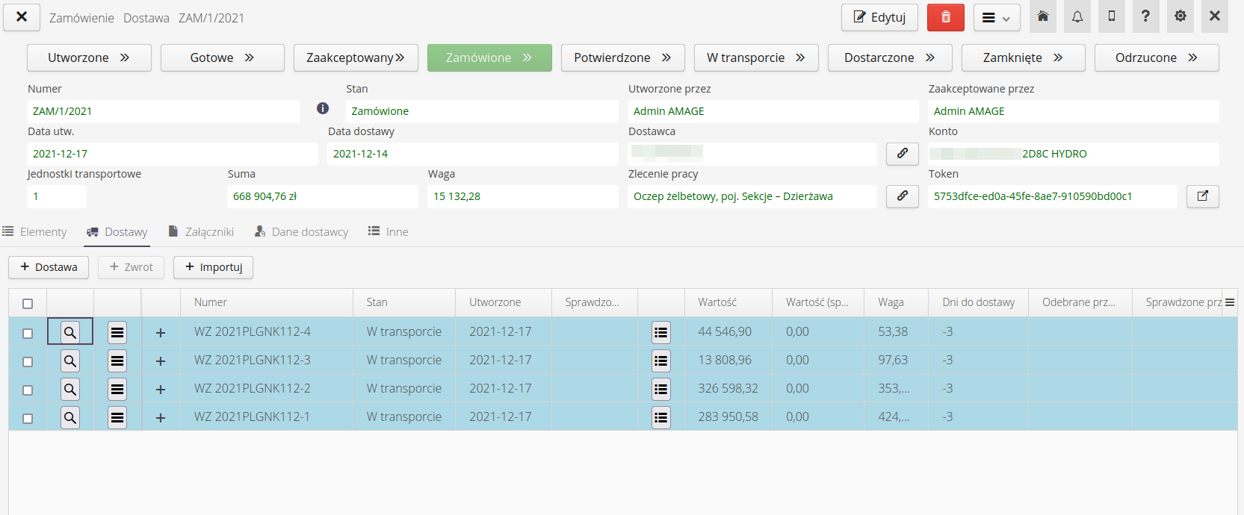Image resolution: width=1244 pixels, height=515 pixels.
Task: Switch to the Dane dostawcy tab
Action: 301,232
